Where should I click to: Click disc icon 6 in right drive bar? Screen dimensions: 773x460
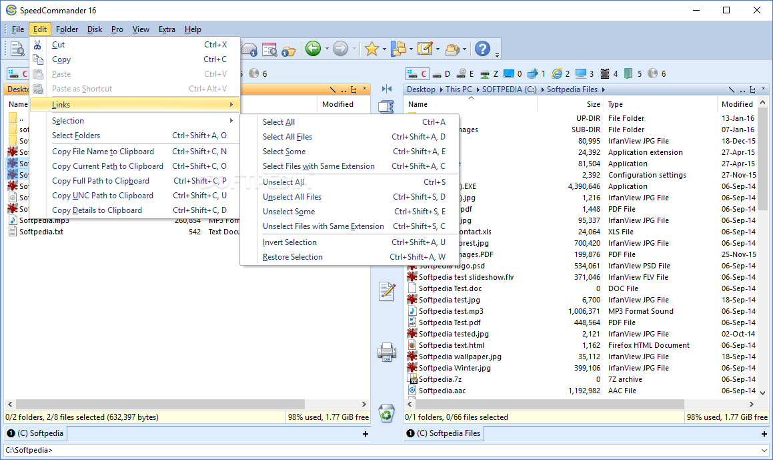pos(657,73)
